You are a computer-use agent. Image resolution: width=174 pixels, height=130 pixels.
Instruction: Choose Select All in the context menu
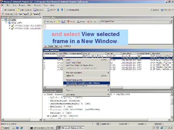point(86,76)
